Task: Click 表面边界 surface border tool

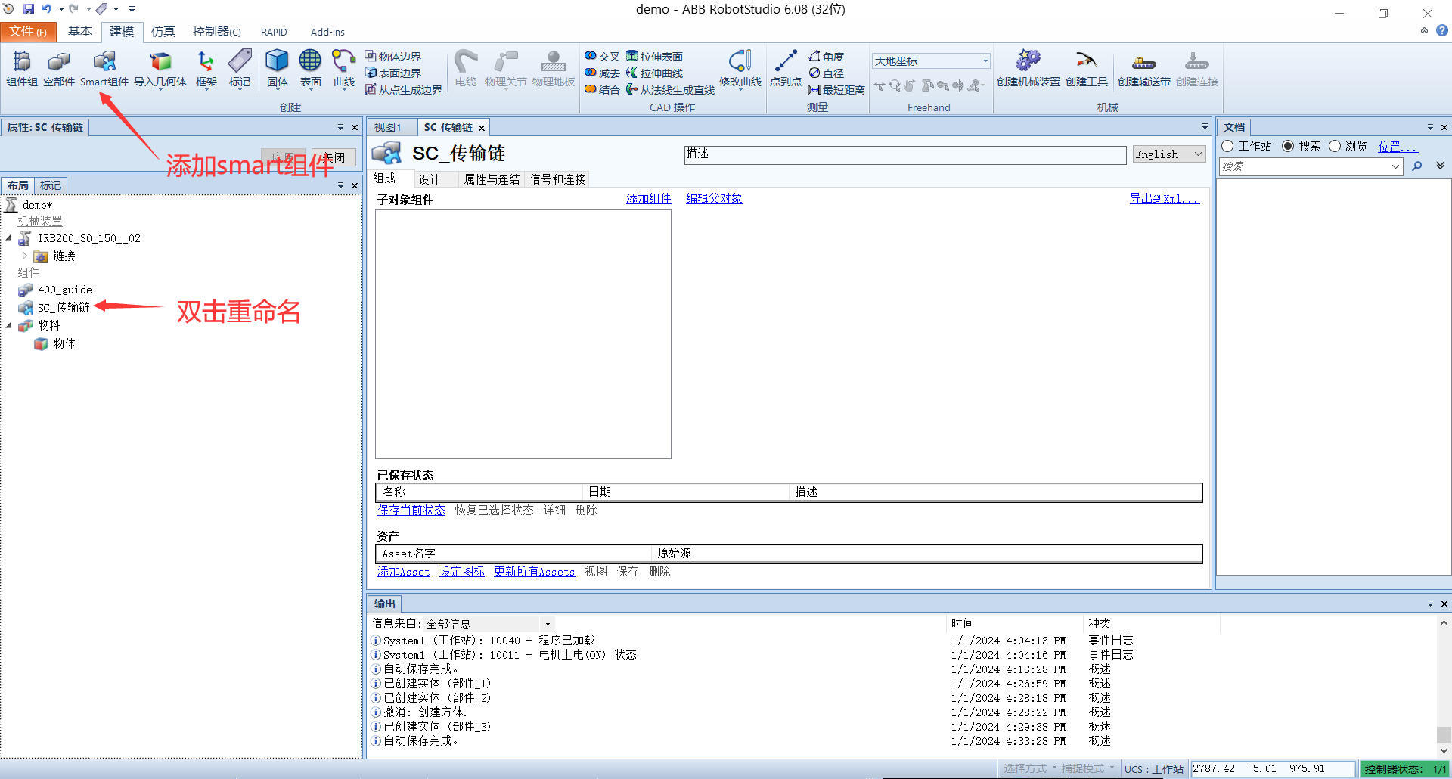Action: [x=393, y=73]
